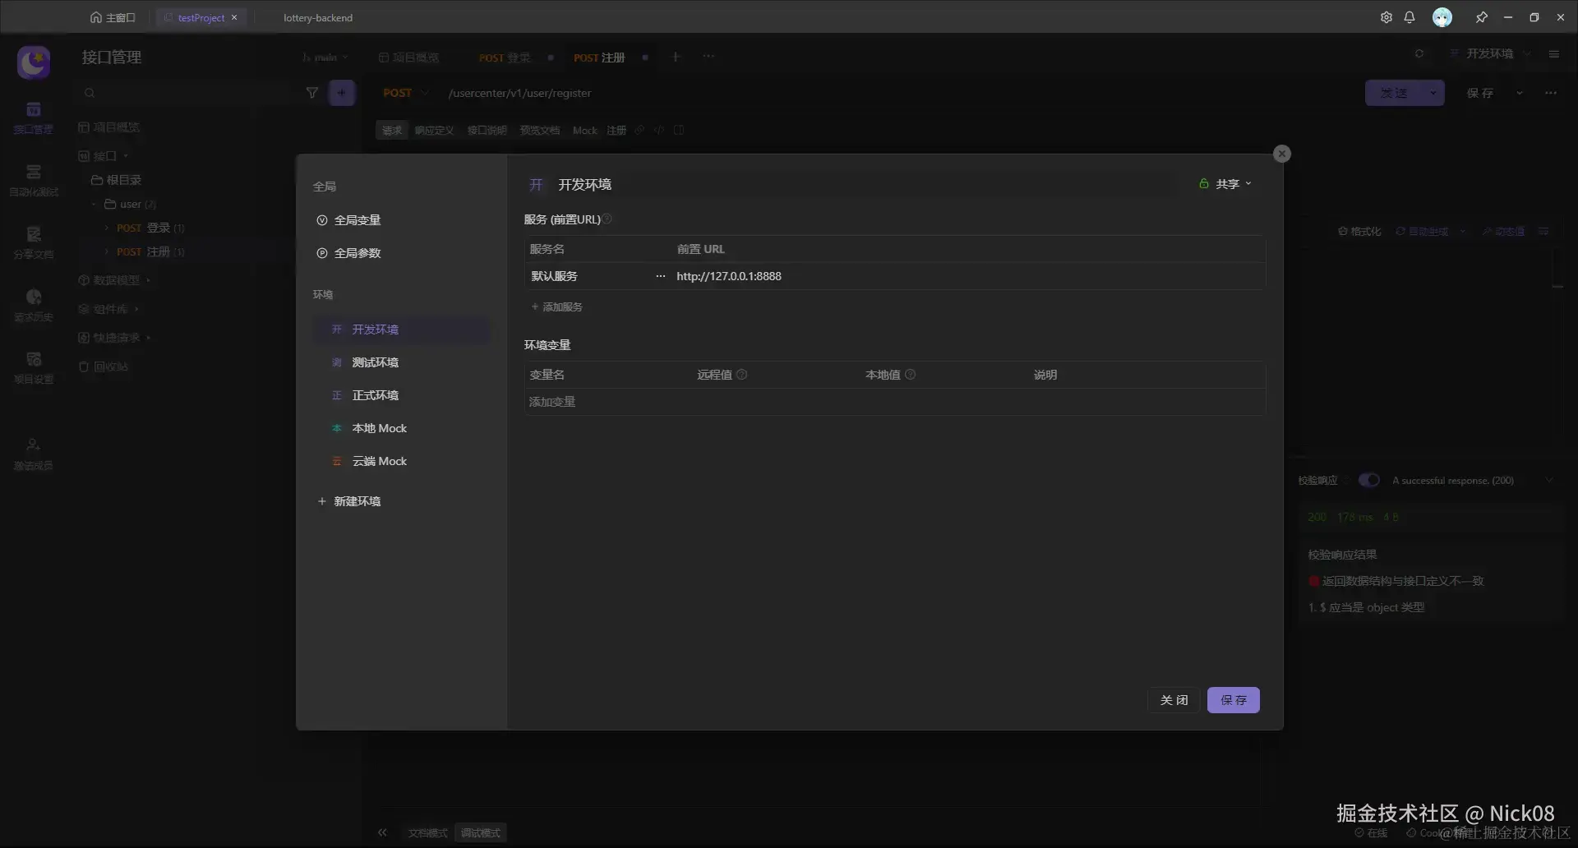The width and height of the screenshot is (1578, 848).
Task: Switch to the 响应定义 sub-tab
Action: pos(434,131)
